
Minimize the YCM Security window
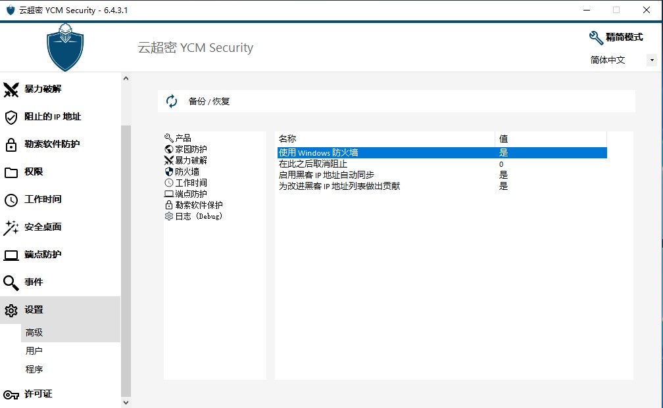click(587, 10)
